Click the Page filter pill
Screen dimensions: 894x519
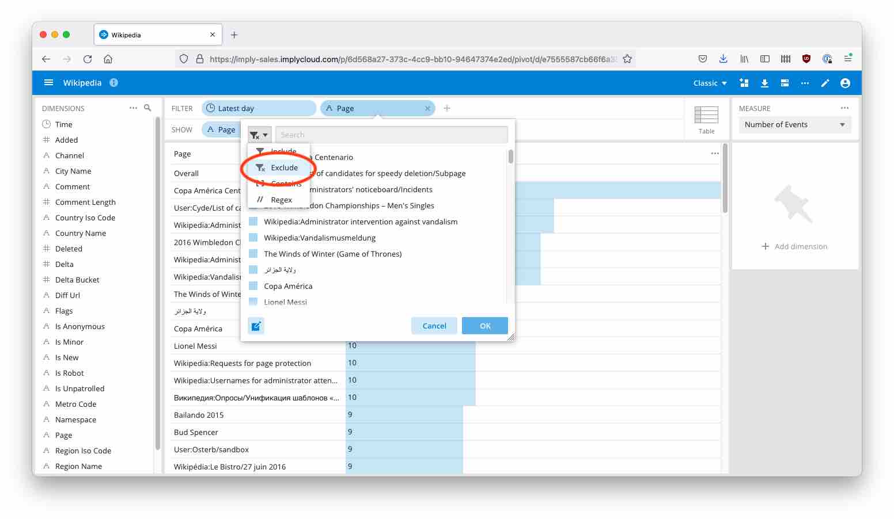coord(377,108)
